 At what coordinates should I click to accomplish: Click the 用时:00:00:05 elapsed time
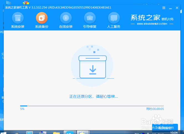pyautogui.click(x=155, y=109)
